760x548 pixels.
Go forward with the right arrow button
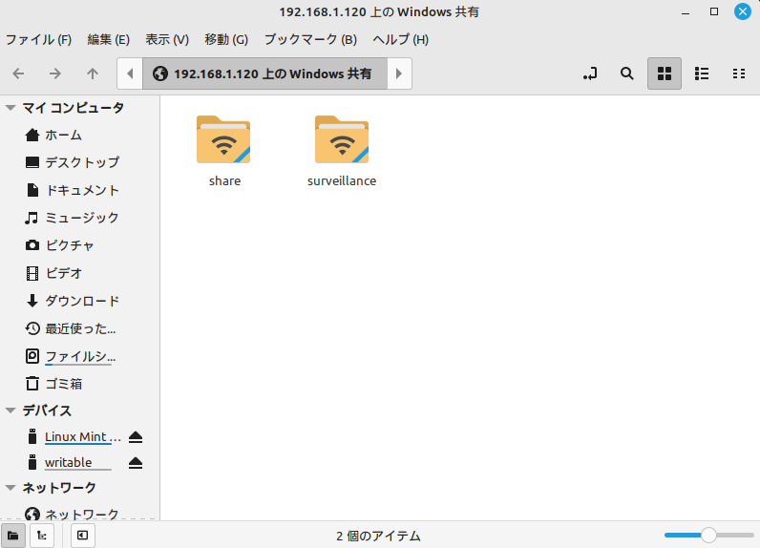pos(55,74)
